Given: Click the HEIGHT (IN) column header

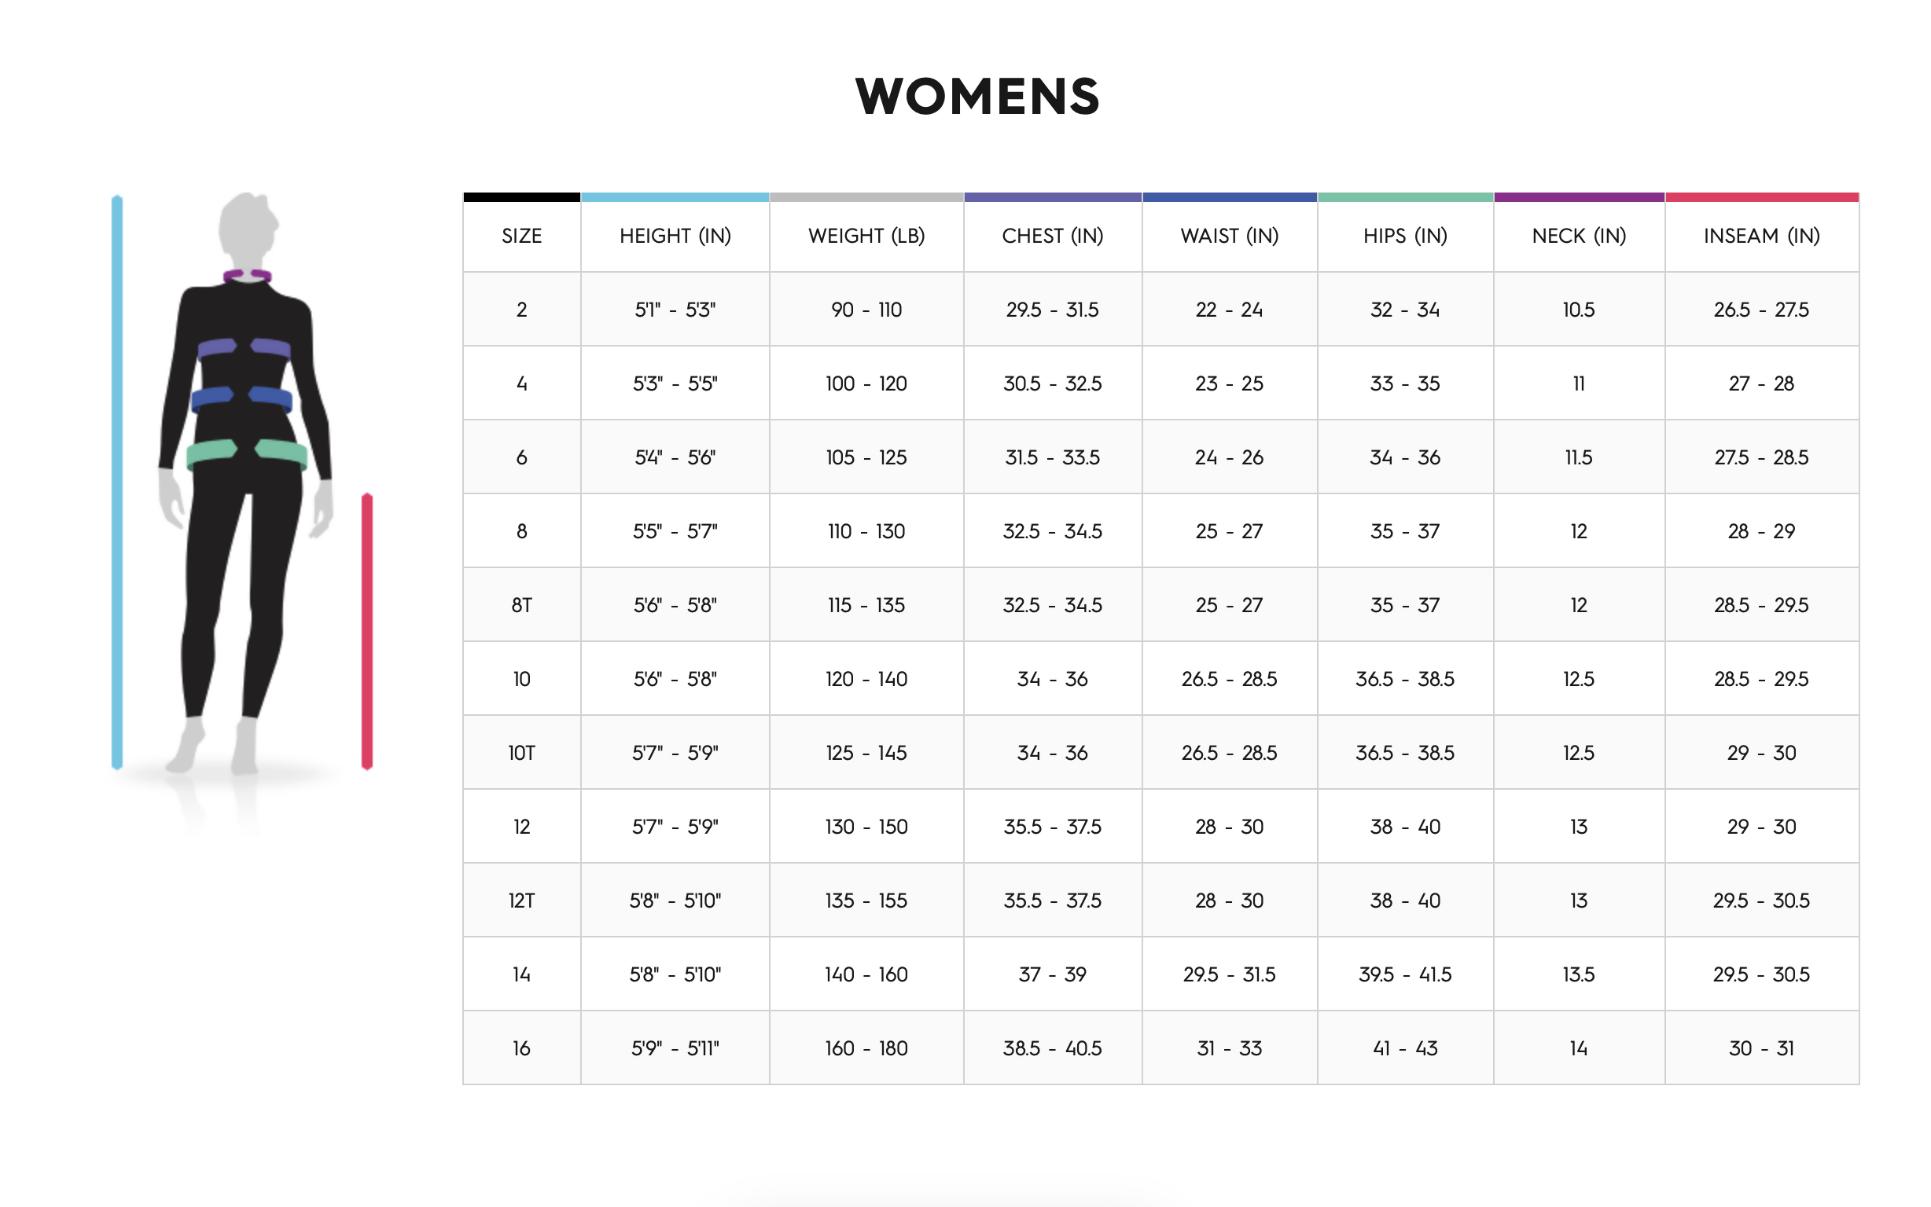Looking at the screenshot, I should (x=675, y=236).
